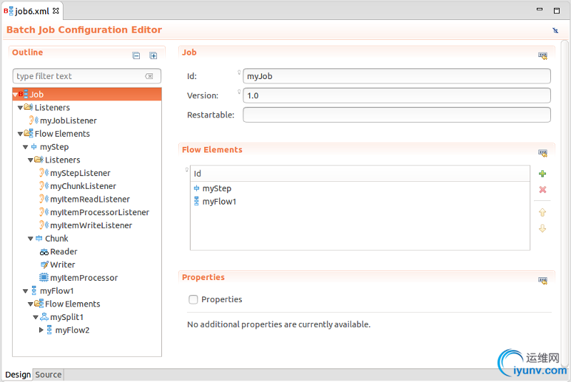Select myFlow1 in Flow Elements table
The height and width of the screenshot is (382, 571).
click(x=219, y=202)
